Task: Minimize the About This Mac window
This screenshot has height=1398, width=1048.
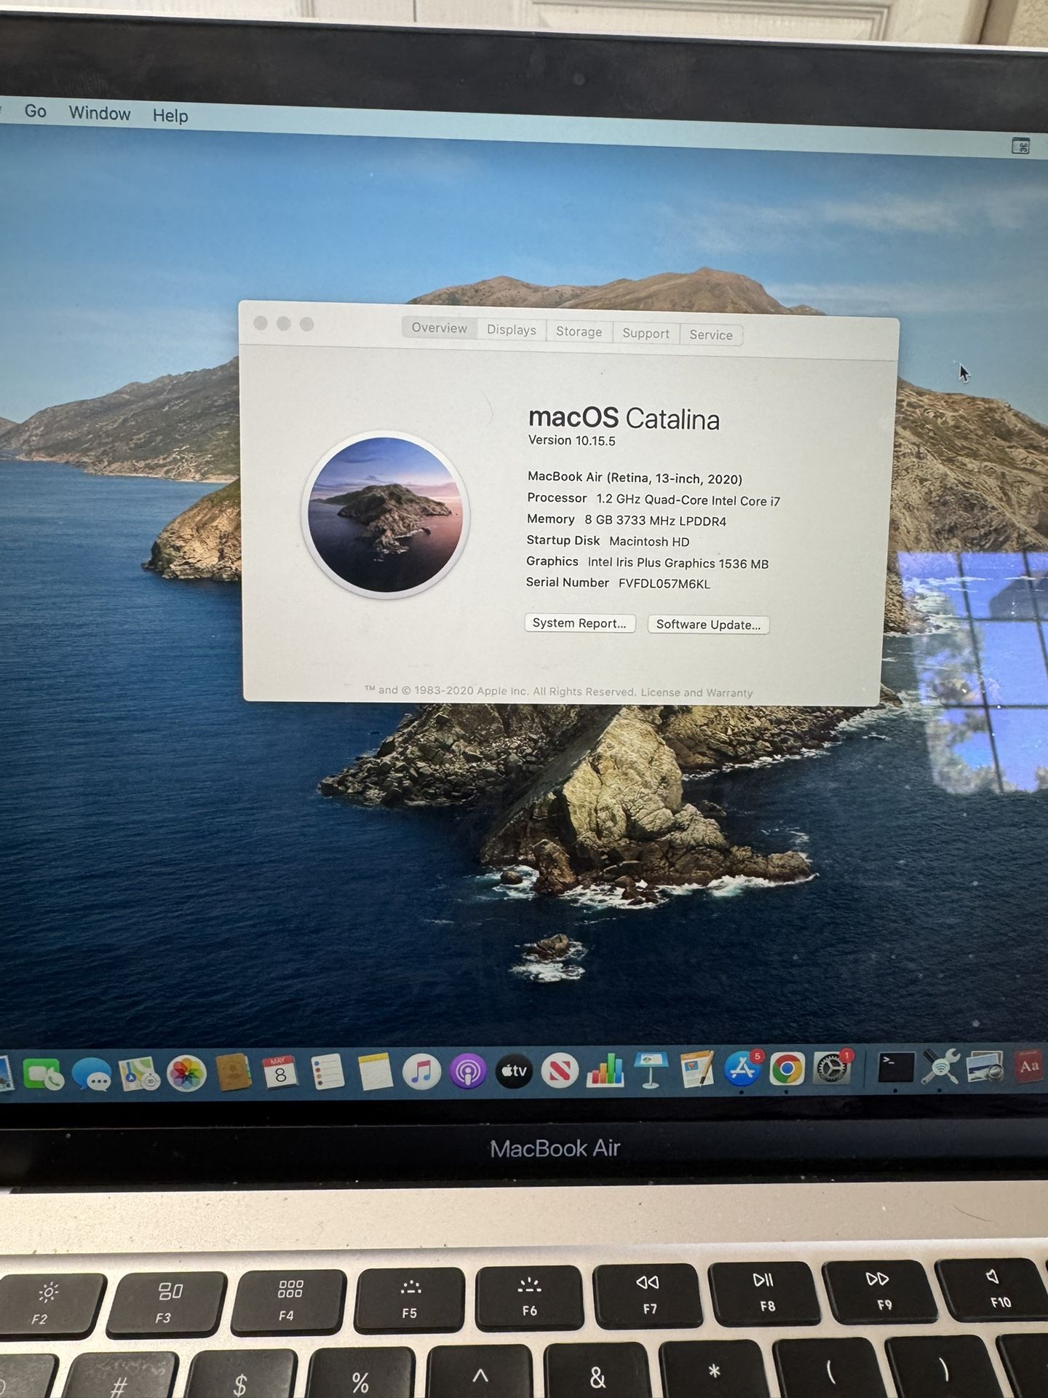Action: tap(284, 323)
